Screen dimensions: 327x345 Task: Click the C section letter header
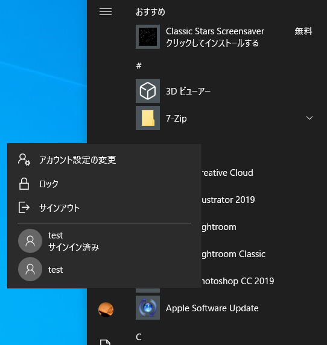[x=139, y=337]
